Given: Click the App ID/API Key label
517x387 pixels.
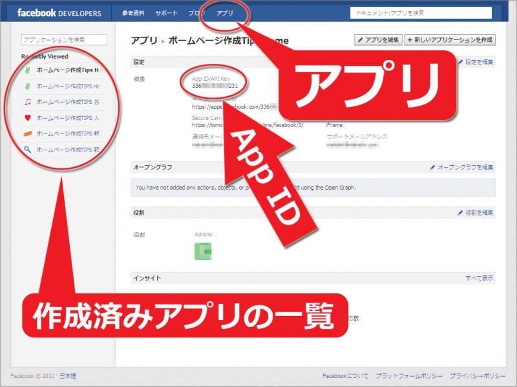Looking at the screenshot, I should click(211, 79).
